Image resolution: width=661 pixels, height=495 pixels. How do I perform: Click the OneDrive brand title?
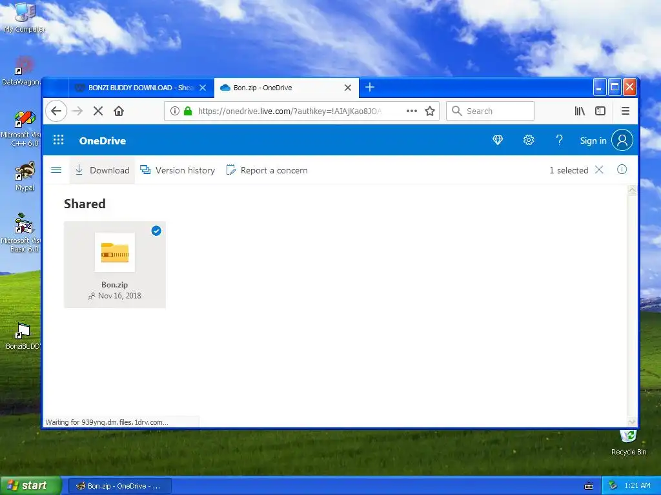pyautogui.click(x=103, y=141)
